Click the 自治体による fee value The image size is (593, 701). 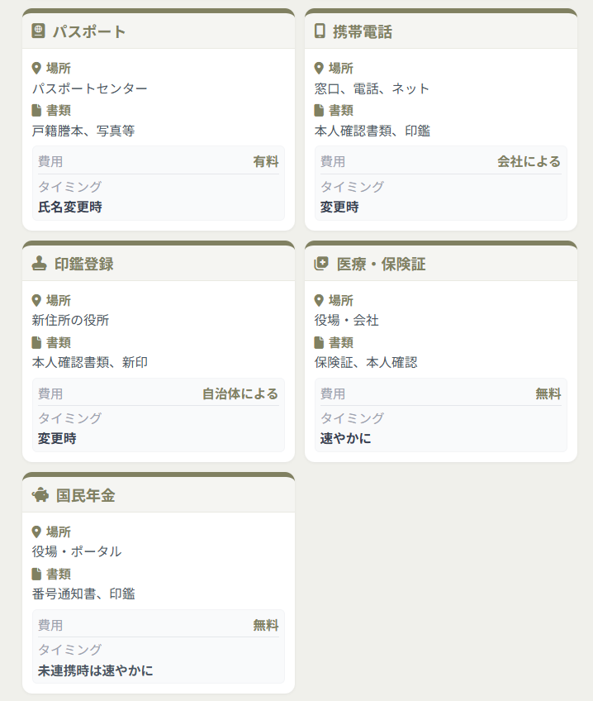click(240, 393)
